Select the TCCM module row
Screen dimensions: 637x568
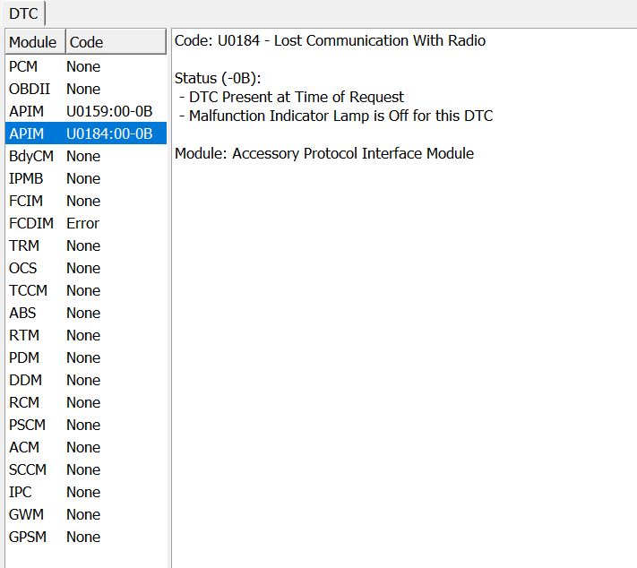(86, 290)
